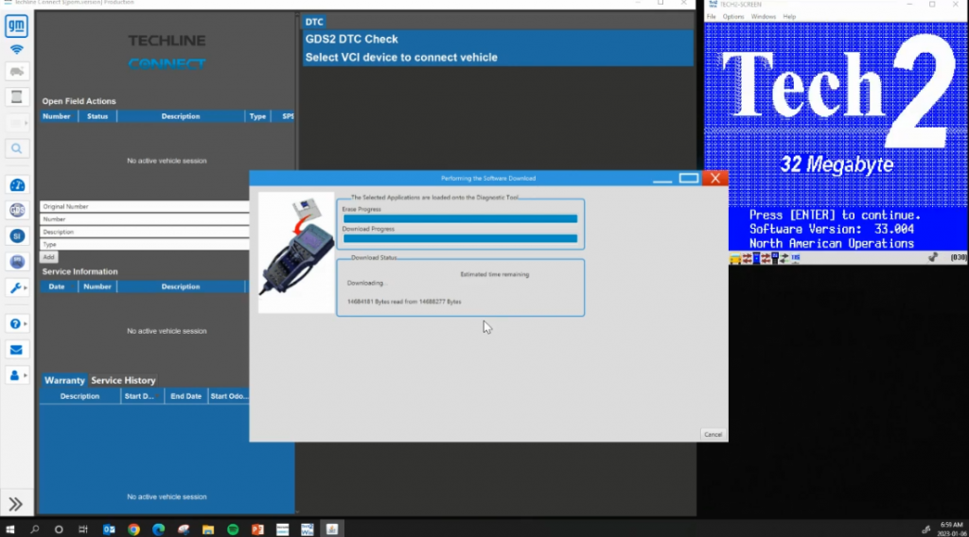Viewport: 969px width, 537px height.
Task: Open Help menu in TECH2-SCREEN window
Action: [x=789, y=17]
